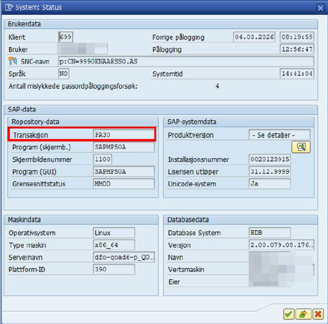Screen dimensions: 328x324
Task: Open product version details magnifier icon
Action: tap(301, 147)
